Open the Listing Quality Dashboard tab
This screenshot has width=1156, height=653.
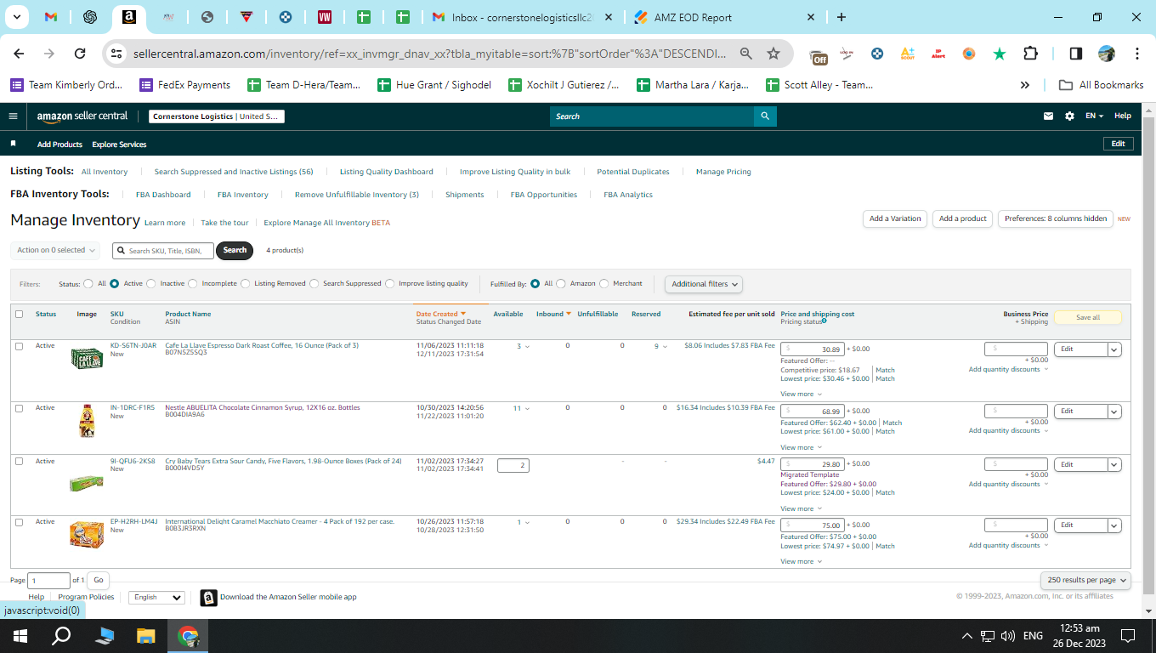[387, 172]
